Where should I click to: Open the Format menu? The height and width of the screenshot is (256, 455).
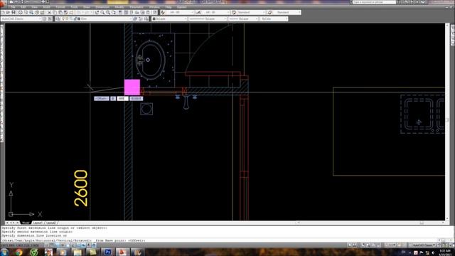[60, 7]
